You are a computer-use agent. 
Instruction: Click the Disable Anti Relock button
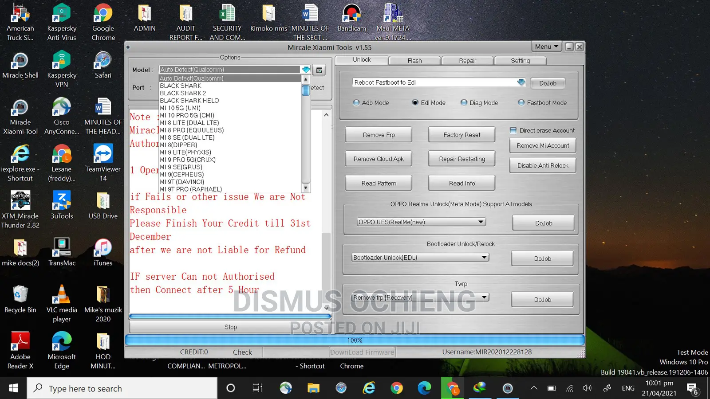(x=543, y=165)
